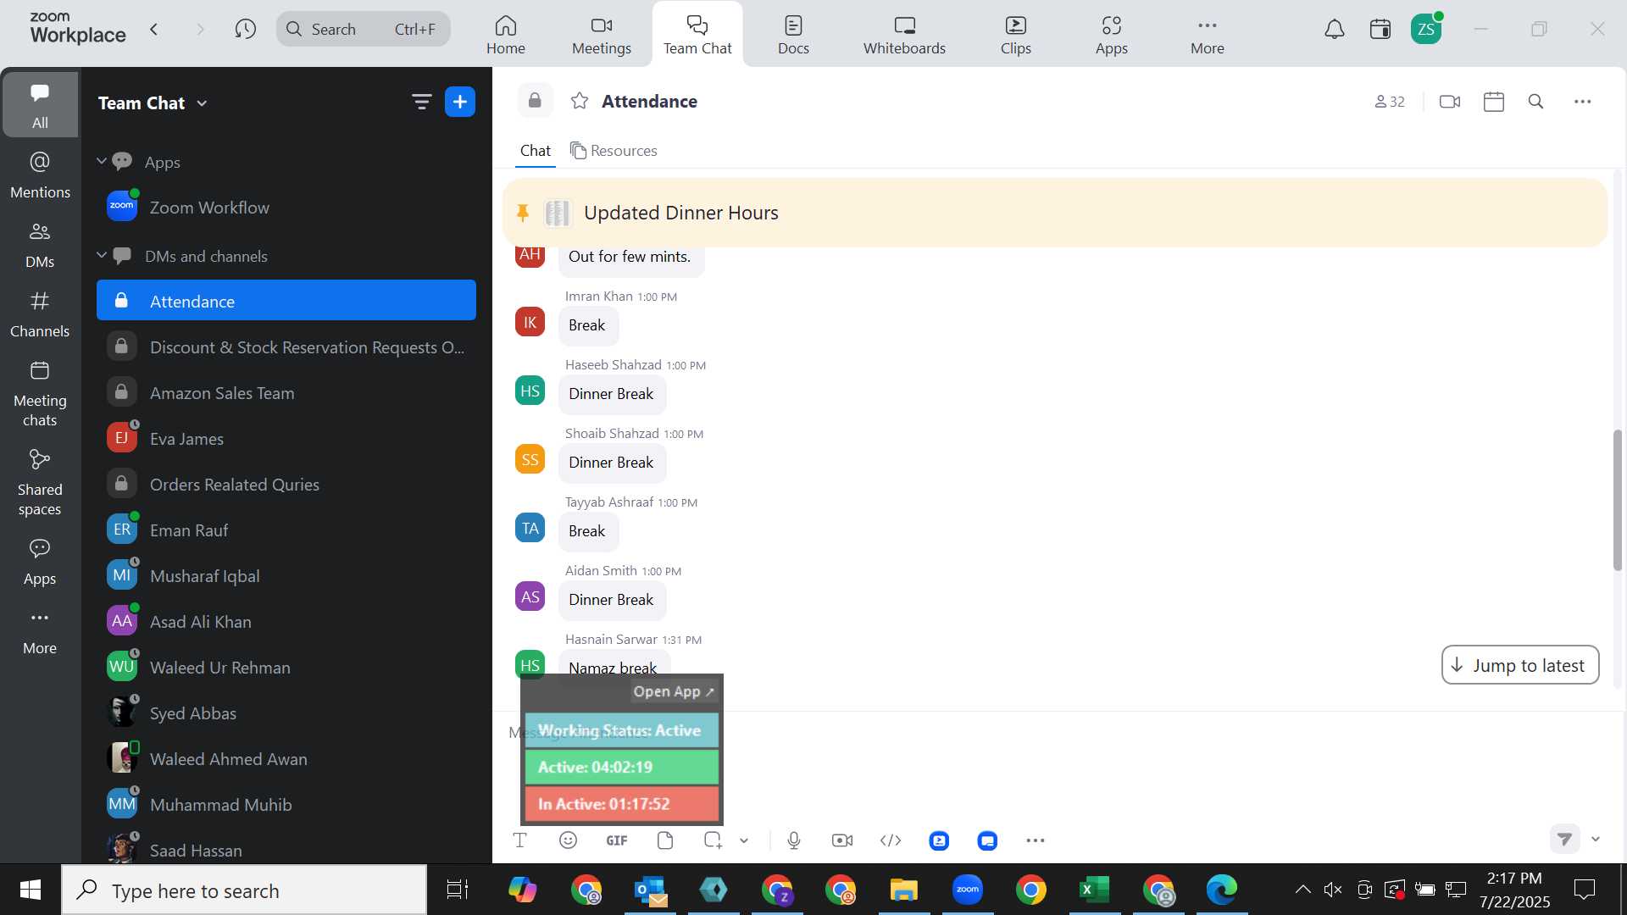Open Excel from the taskbar

(1094, 890)
